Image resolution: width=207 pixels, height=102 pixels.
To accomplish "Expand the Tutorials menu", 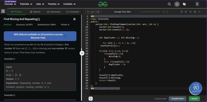I will 26,4.
